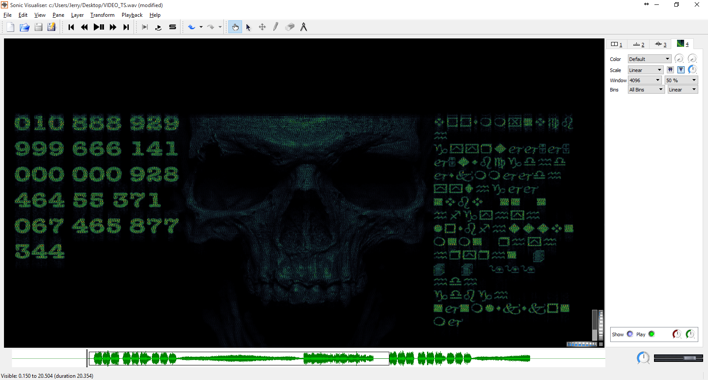The height and width of the screenshot is (380, 708).
Task: Activate the Erase tool
Action: (289, 27)
